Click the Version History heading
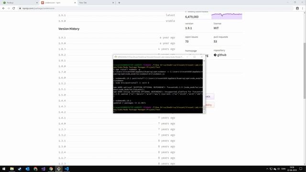306x172 pixels. click(69, 29)
